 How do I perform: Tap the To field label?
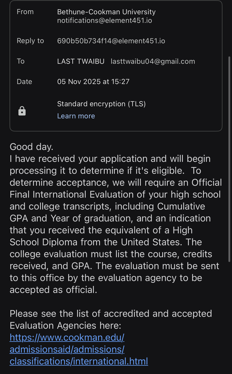click(21, 61)
